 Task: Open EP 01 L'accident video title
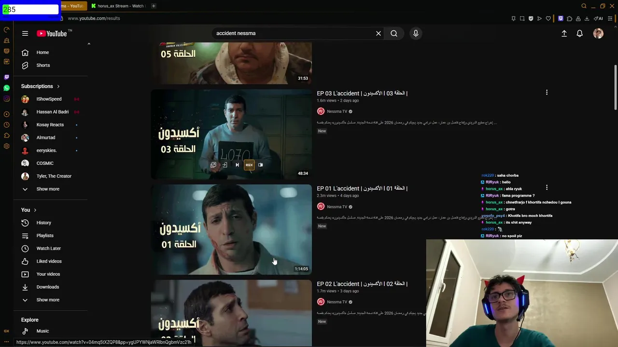pyautogui.click(x=362, y=188)
